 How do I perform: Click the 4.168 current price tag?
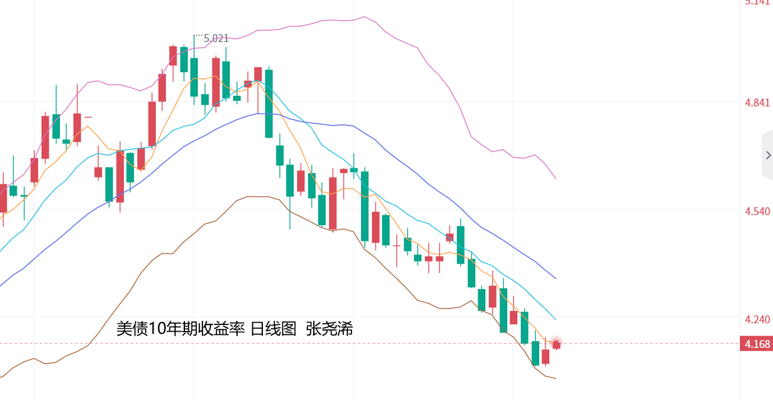pos(756,344)
